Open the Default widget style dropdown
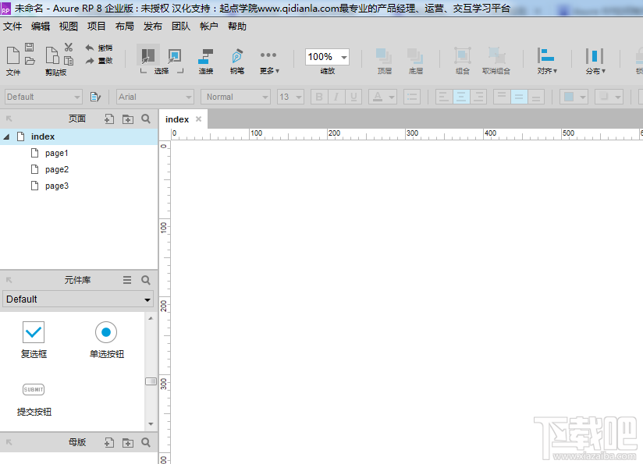Viewport: 643px width, 464px height. click(x=44, y=97)
